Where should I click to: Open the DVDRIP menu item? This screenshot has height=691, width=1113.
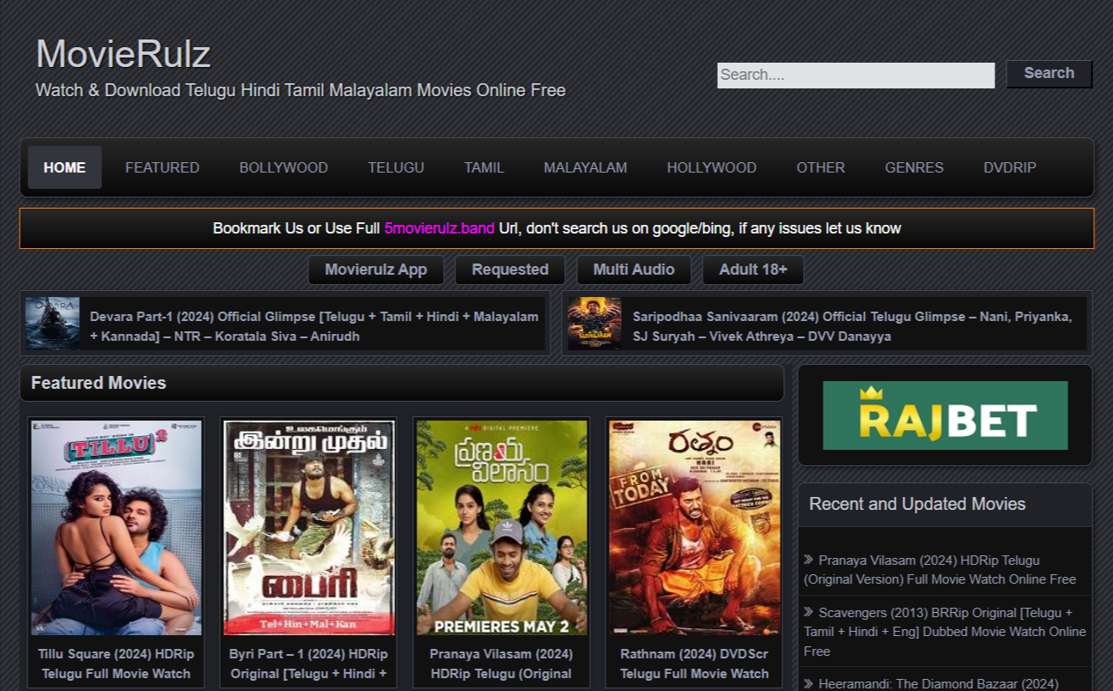point(1010,167)
